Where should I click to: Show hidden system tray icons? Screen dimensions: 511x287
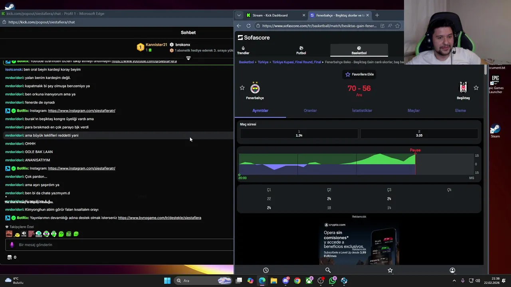tap(454, 281)
